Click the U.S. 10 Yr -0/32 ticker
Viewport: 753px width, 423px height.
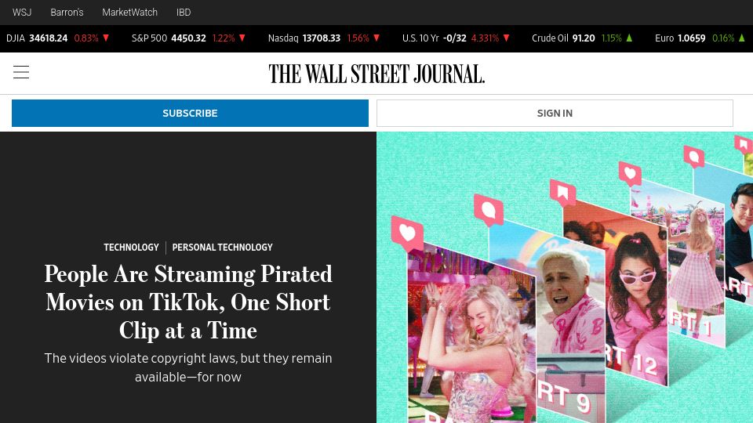[x=457, y=38]
